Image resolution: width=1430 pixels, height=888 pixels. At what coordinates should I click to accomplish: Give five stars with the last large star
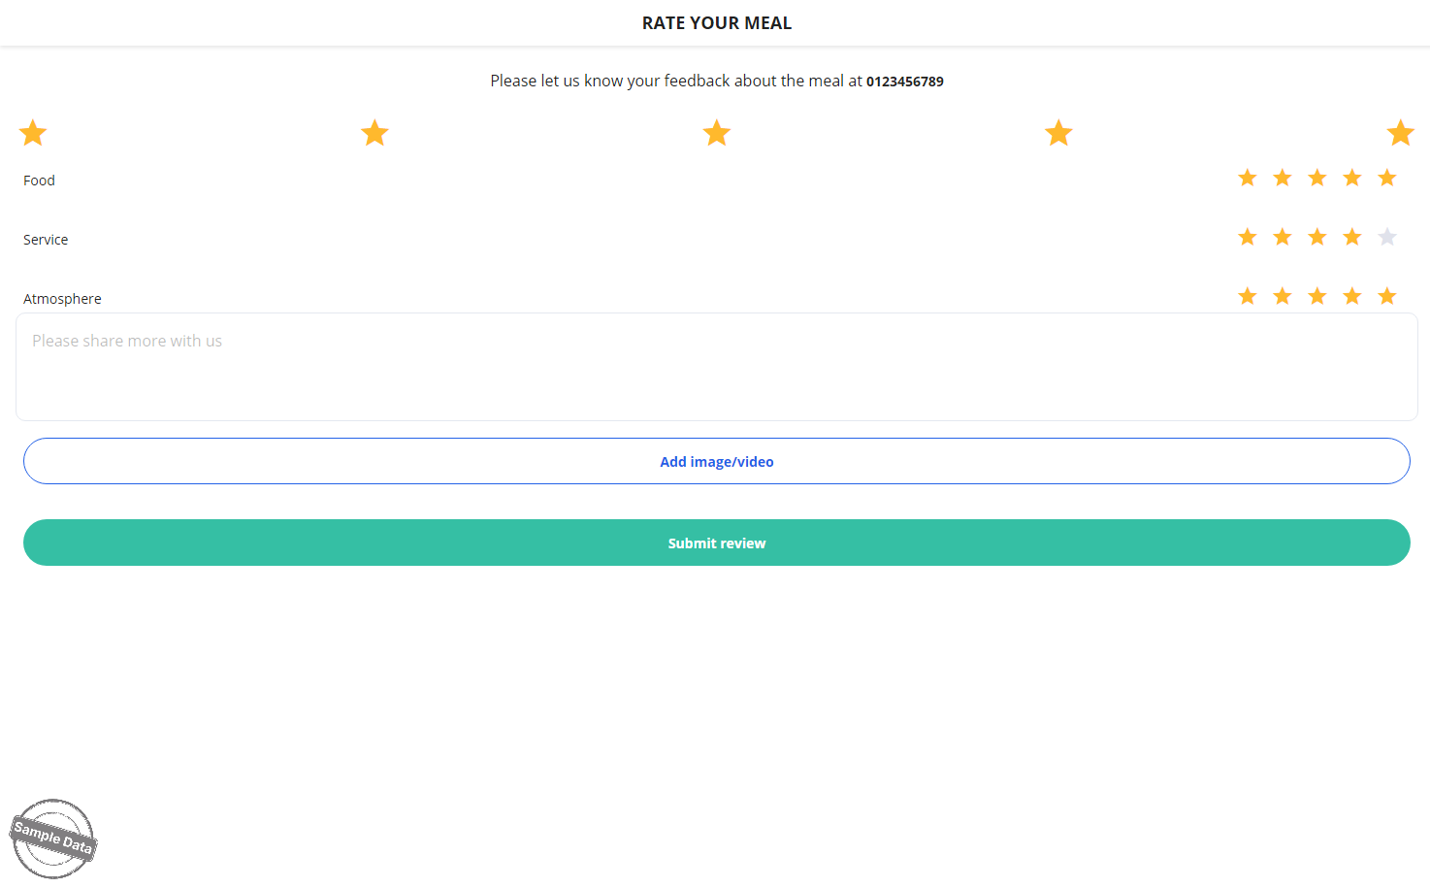1400,133
